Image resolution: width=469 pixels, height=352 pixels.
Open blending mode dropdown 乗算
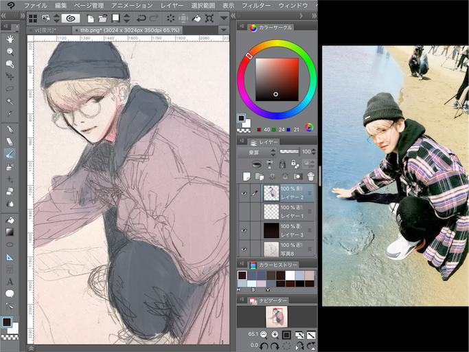click(x=257, y=152)
